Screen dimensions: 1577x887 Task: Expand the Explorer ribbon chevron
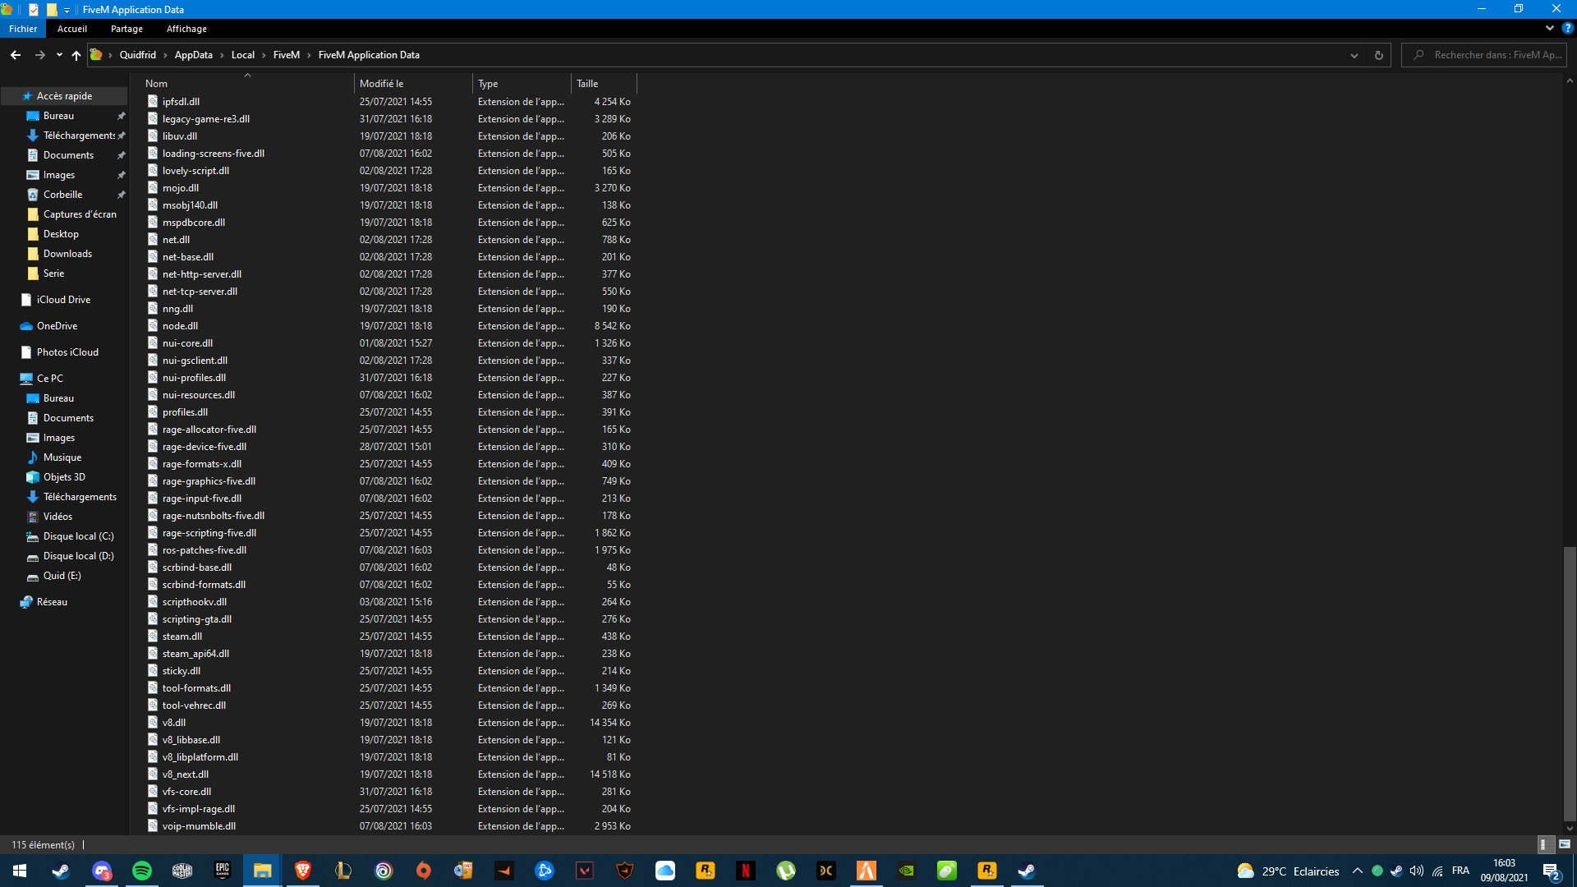pos(1550,28)
